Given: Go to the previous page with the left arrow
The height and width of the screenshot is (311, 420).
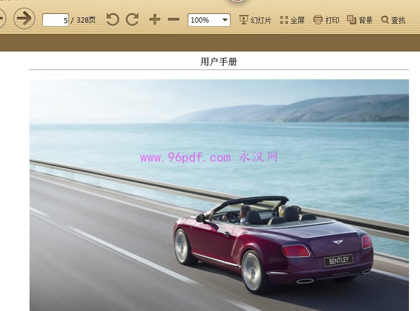Looking at the screenshot, I should (2, 19).
